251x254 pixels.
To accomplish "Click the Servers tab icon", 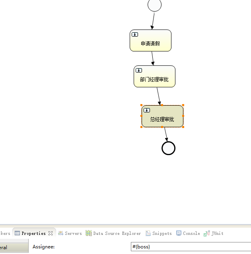I will (x=60, y=233).
